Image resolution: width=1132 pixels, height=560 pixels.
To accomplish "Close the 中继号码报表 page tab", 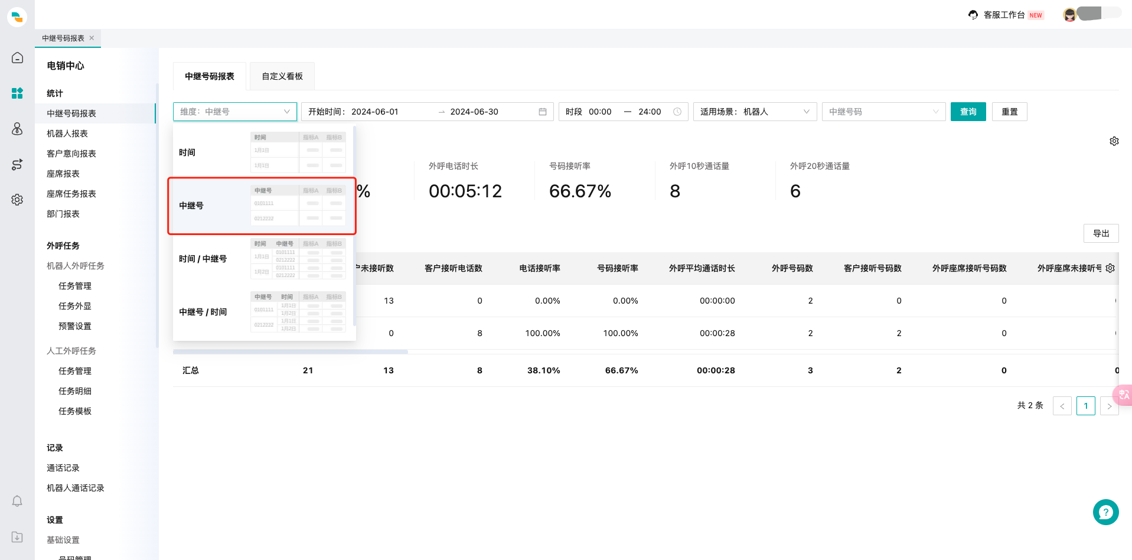I will [92, 38].
